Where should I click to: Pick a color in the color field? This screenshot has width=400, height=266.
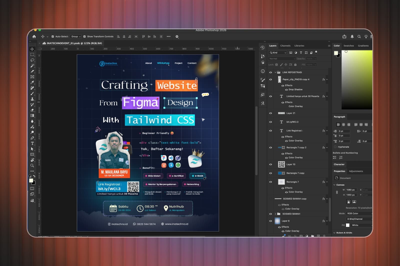[357, 80]
